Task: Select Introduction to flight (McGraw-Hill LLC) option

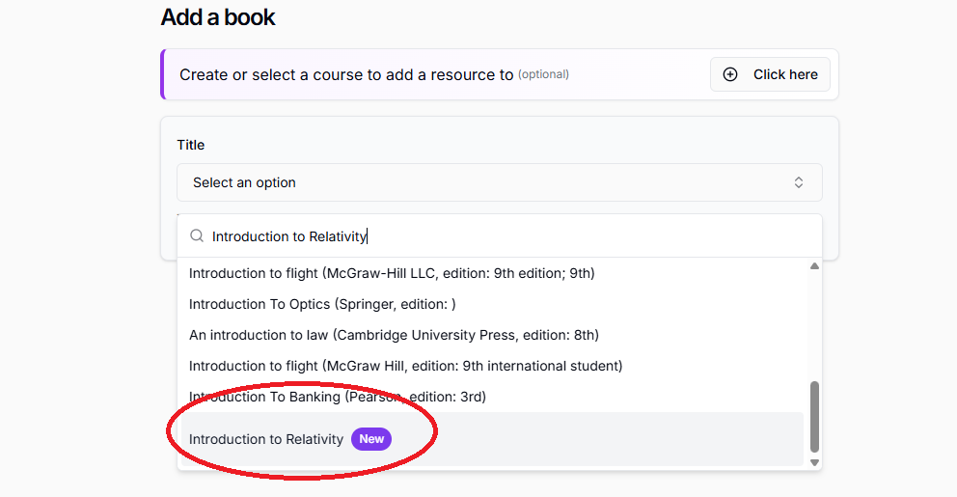Action: [392, 273]
